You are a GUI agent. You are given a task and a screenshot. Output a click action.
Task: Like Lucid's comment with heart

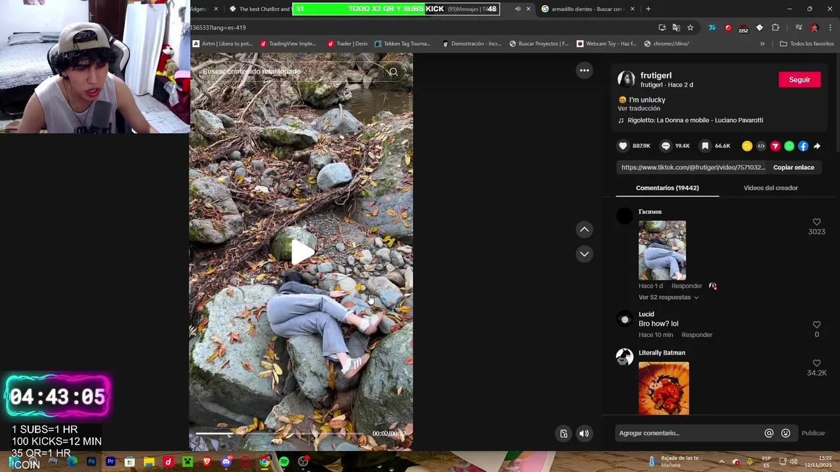click(x=816, y=324)
